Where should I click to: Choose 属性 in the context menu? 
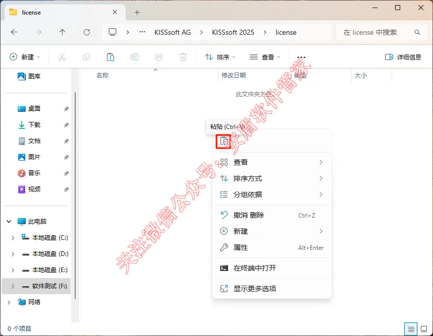pyautogui.click(x=272, y=247)
